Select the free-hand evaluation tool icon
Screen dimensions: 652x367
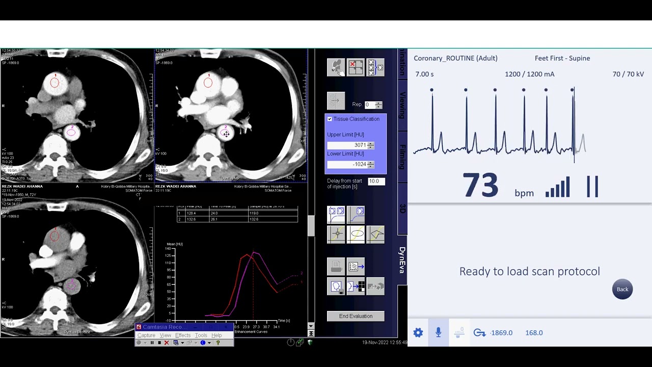(336, 68)
